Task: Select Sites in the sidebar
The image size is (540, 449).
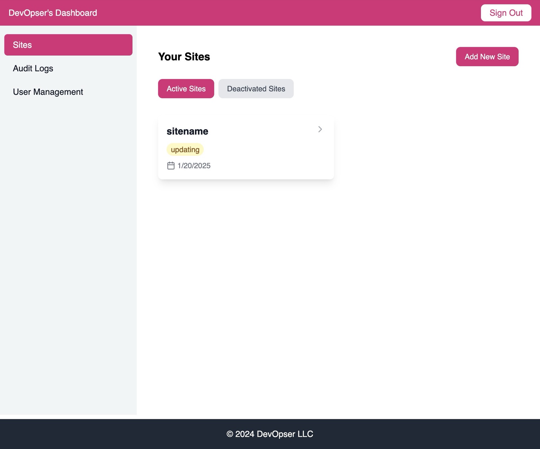Action: tap(68, 45)
